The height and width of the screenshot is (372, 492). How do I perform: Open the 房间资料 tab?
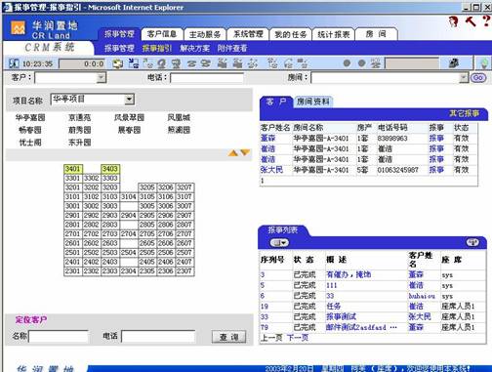[x=312, y=102]
